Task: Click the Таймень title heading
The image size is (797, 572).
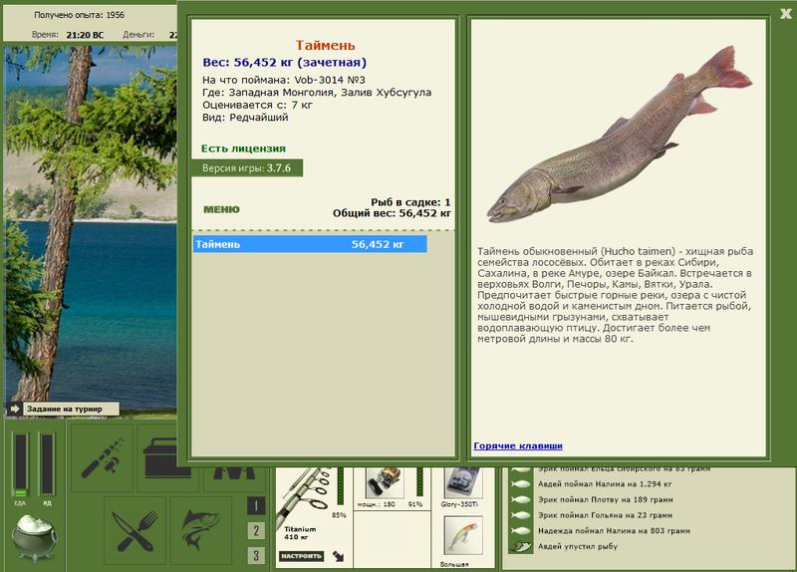Action: coord(326,45)
